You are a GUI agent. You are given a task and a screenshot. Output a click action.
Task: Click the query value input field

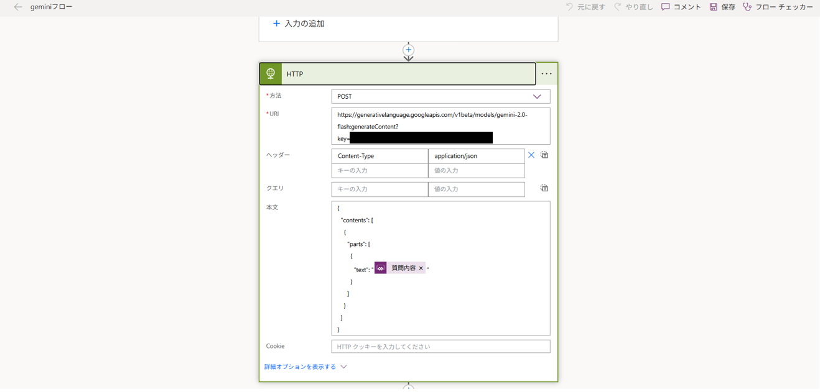pyautogui.click(x=477, y=189)
